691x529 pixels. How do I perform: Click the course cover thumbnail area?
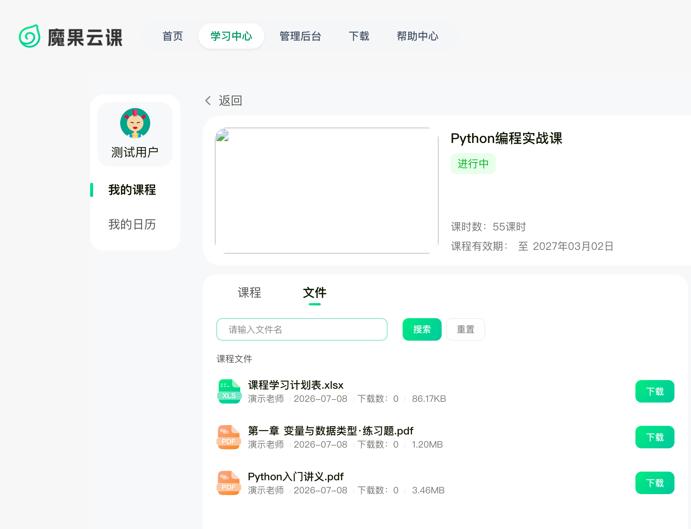pyautogui.click(x=327, y=191)
